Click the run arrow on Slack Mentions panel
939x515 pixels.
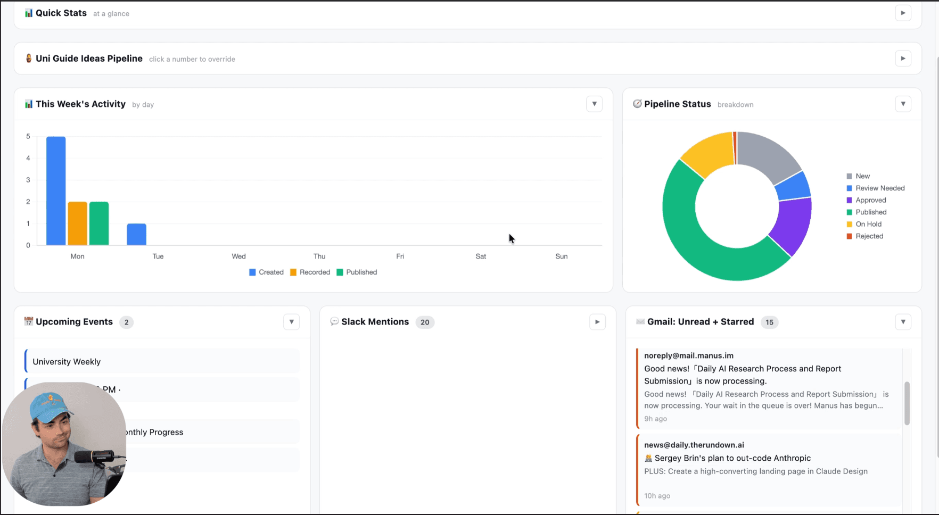(x=597, y=322)
